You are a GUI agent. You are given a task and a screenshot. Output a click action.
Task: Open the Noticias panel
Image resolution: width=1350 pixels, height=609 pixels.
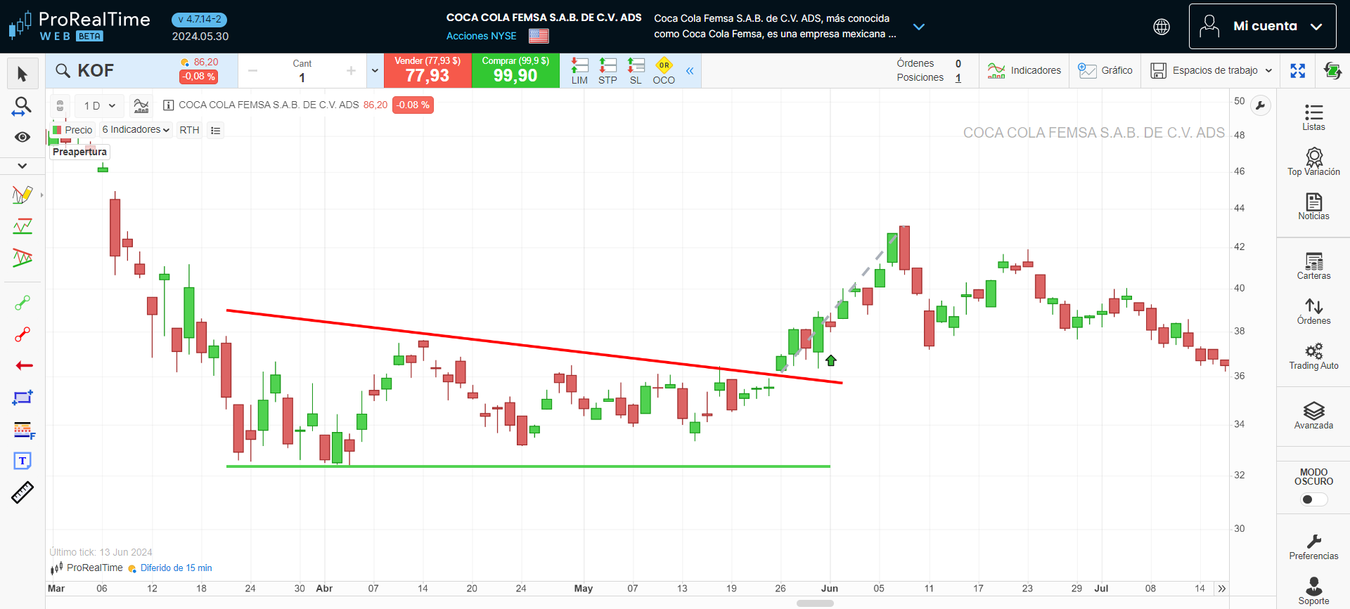pyautogui.click(x=1313, y=207)
